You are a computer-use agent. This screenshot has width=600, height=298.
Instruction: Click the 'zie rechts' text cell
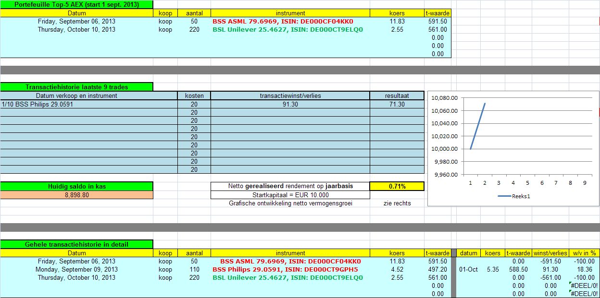coord(397,203)
